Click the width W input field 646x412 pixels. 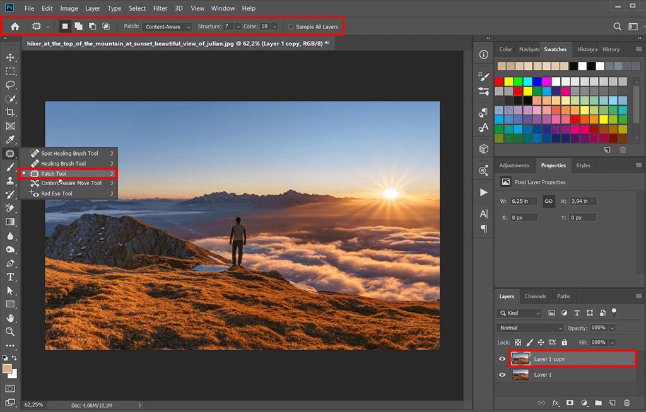[x=523, y=202]
